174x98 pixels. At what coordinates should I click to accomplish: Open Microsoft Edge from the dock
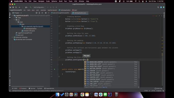pos(101,94)
